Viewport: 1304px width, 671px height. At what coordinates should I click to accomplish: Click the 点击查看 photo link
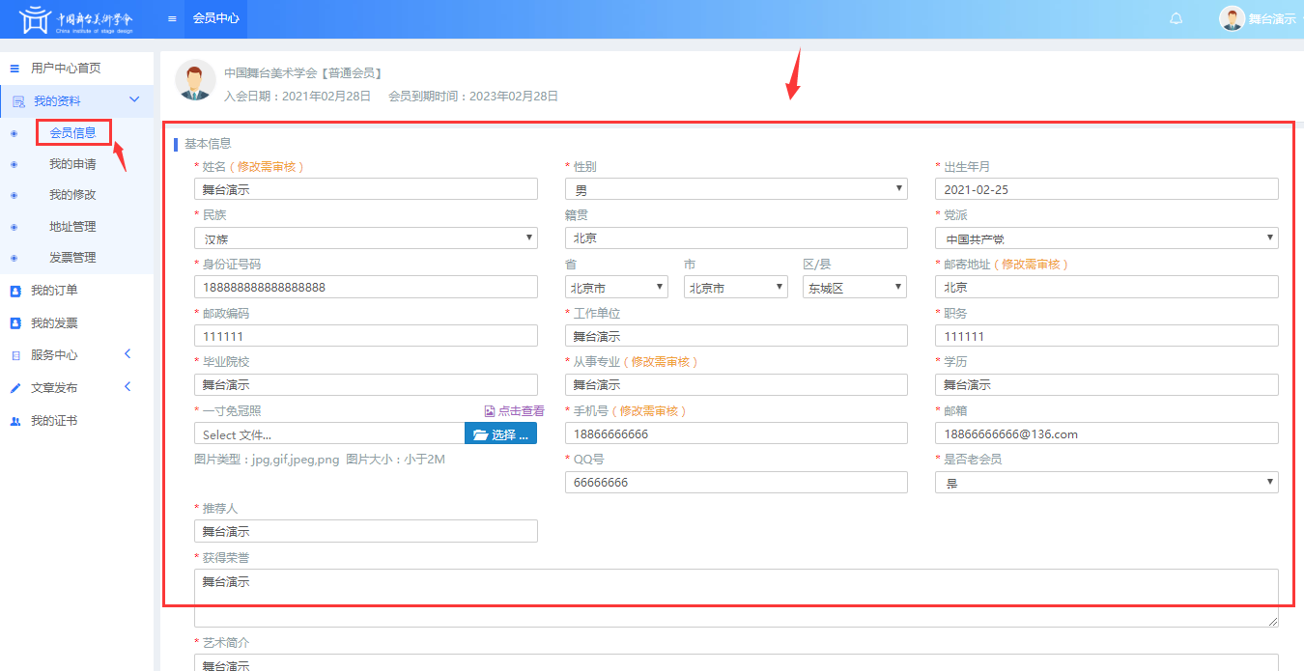coord(515,411)
